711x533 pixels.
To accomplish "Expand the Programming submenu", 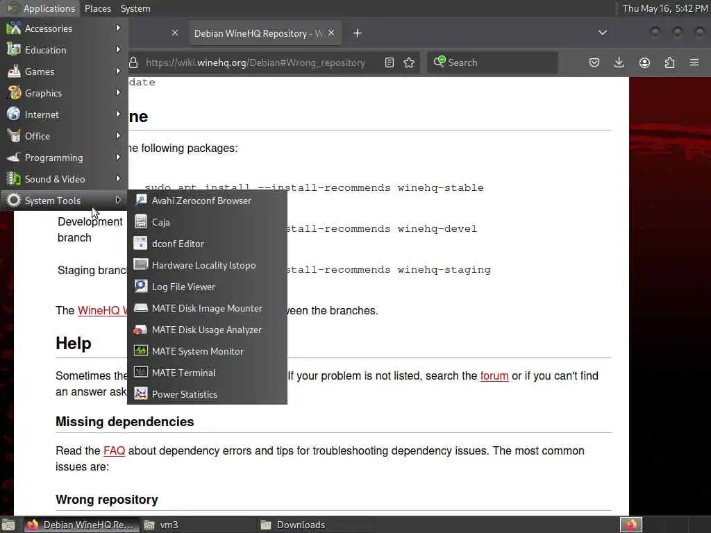I will (x=64, y=158).
